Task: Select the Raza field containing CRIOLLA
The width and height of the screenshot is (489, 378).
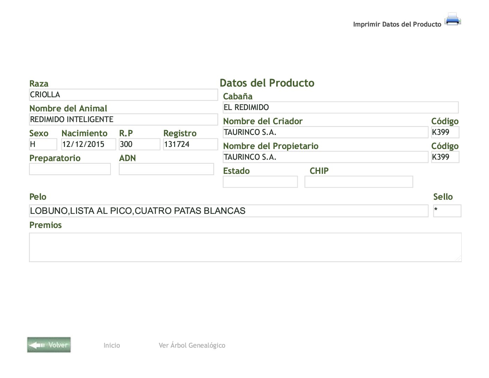Action: coord(123,95)
